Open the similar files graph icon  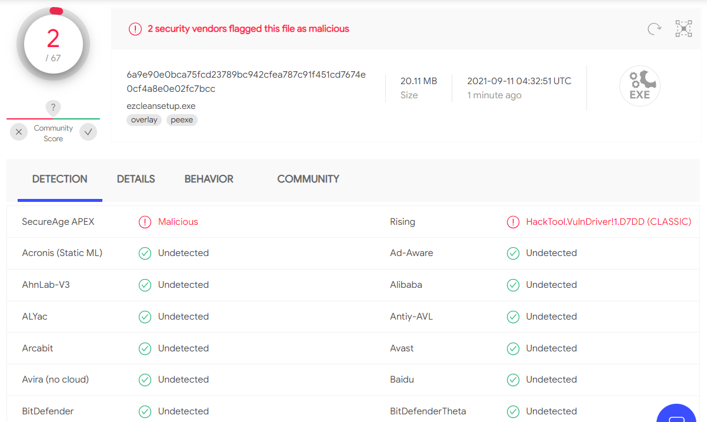pyautogui.click(x=683, y=29)
